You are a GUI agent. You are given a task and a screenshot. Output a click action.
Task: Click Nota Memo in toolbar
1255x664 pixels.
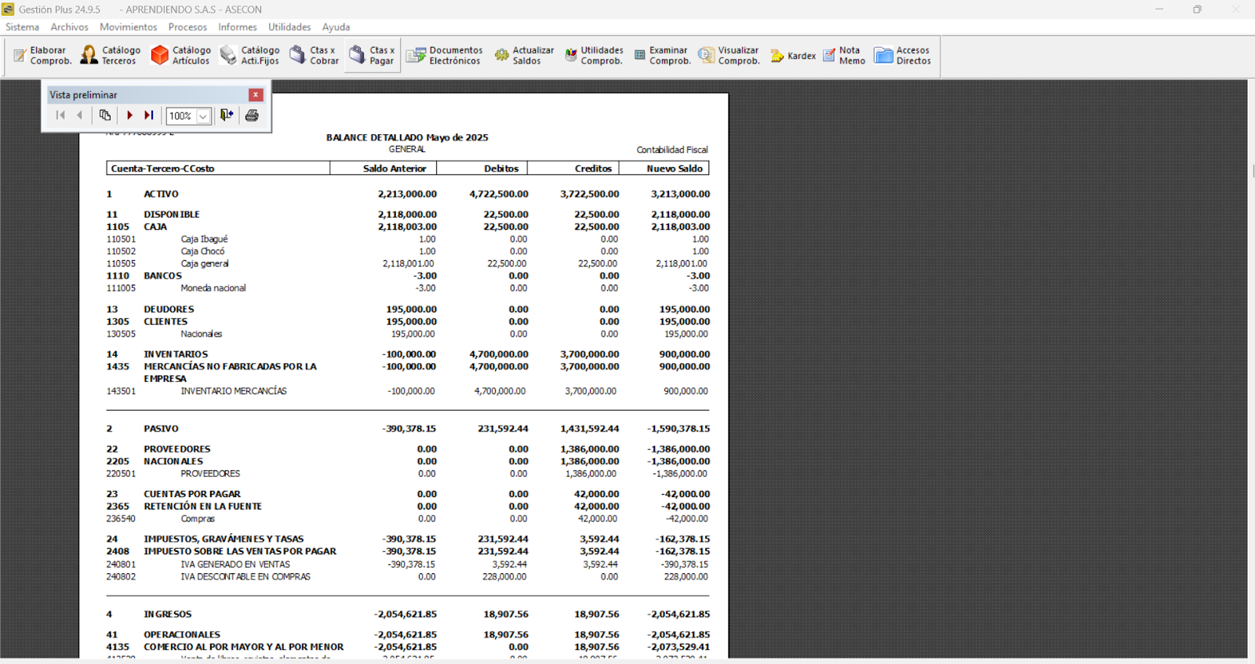[844, 56]
